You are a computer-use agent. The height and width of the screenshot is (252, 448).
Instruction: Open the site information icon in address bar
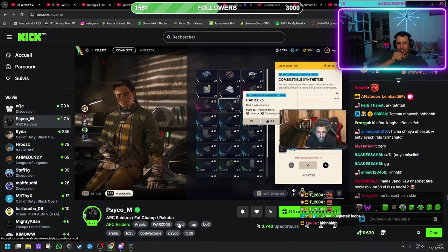tap(32, 15)
